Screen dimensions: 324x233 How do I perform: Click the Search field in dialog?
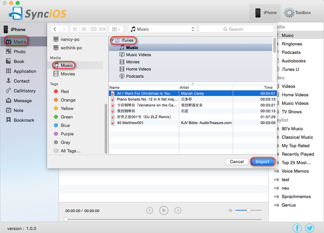pyautogui.click(x=236, y=29)
